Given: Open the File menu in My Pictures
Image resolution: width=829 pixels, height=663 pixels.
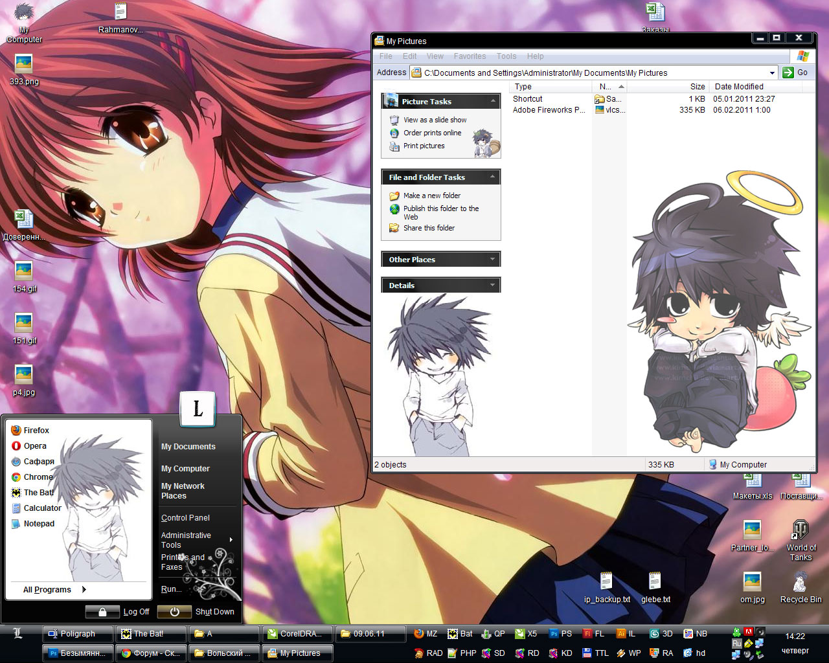Looking at the screenshot, I should (386, 56).
